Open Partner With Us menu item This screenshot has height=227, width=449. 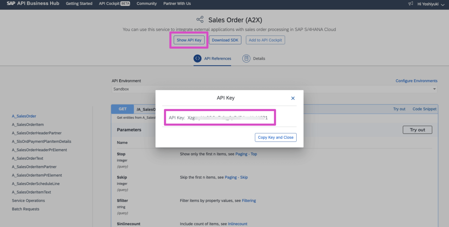click(x=177, y=4)
